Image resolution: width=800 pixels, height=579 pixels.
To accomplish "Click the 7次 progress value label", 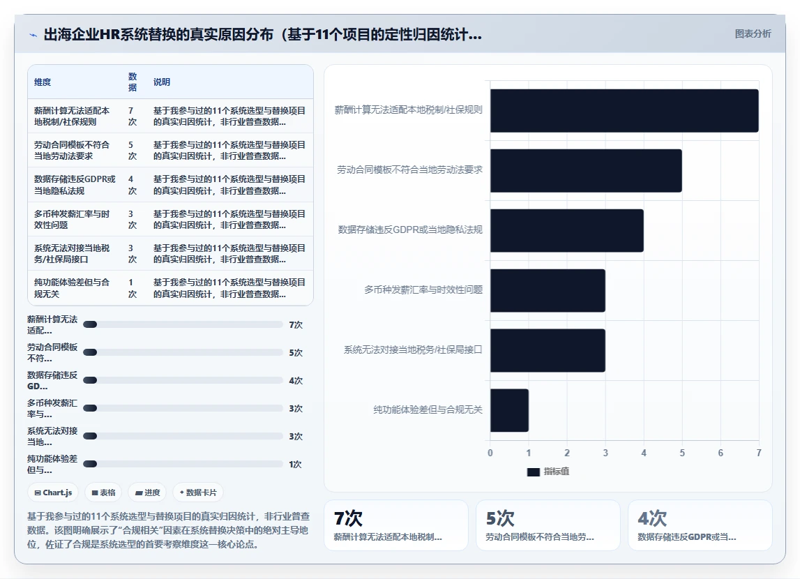I will click(296, 325).
